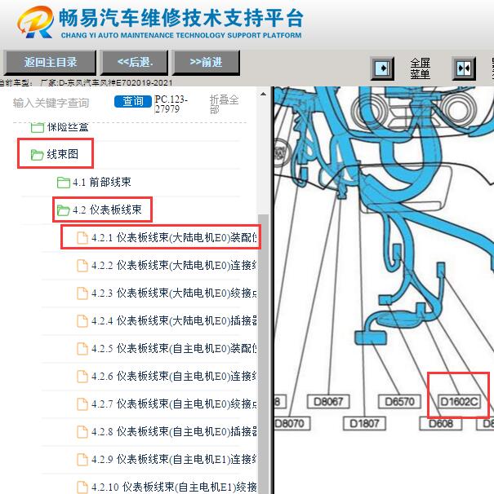Click the full-screen menu arrow icon
Screen dimensions: 494x494
click(382, 68)
